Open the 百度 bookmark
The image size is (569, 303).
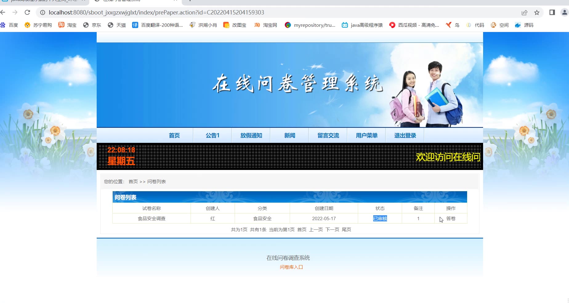point(9,25)
